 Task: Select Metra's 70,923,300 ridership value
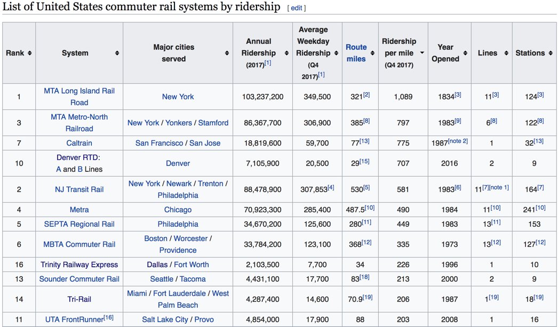click(262, 210)
